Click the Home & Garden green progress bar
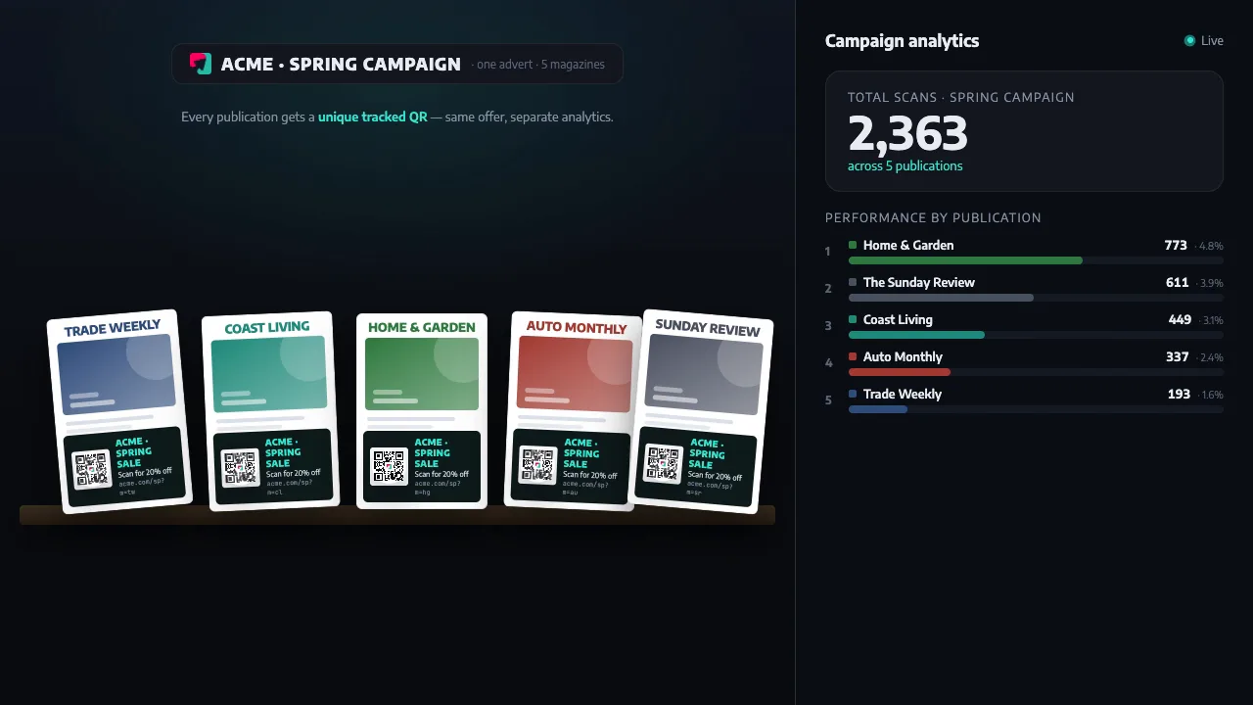This screenshot has height=705, width=1253. 965,260
